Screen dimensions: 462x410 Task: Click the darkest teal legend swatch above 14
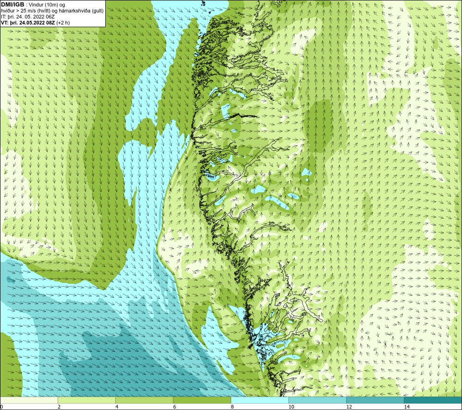[433, 400]
